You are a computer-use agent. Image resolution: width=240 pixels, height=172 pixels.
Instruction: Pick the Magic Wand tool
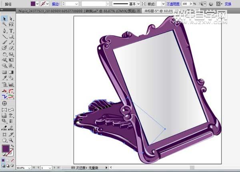(4, 25)
